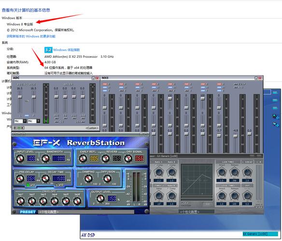The image size is (282, 241).
Task: Toggle the x10 switch under DECAY TIME
Action: (x=56, y=185)
